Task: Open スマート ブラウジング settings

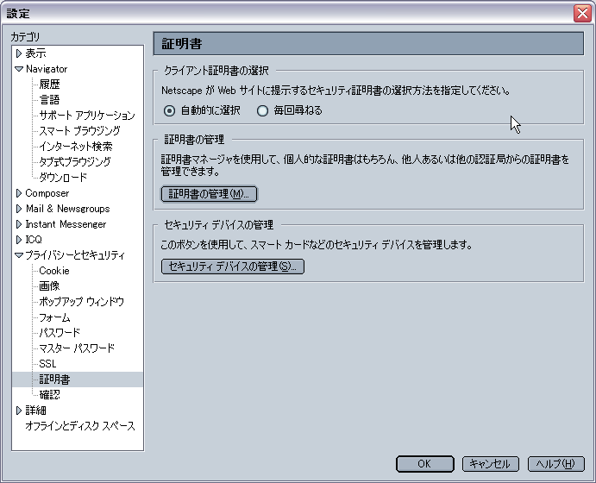Action: (80, 131)
